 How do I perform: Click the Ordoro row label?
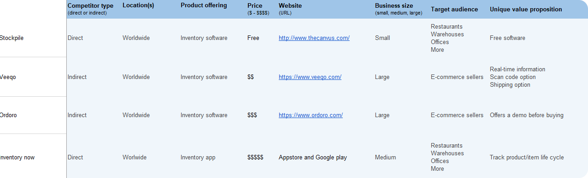point(9,115)
